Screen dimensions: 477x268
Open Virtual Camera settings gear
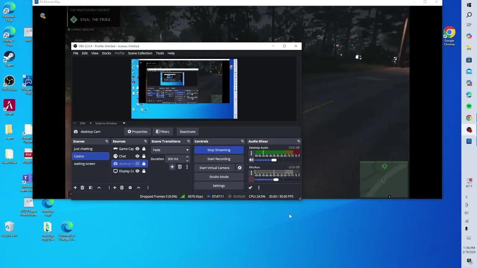tap(240, 168)
